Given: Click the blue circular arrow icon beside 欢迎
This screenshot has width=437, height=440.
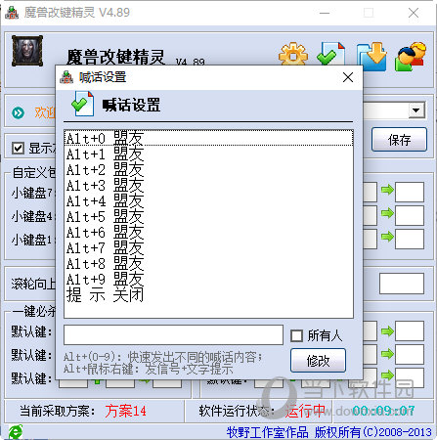Looking at the screenshot, I should pyautogui.click(x=18, y=112).
